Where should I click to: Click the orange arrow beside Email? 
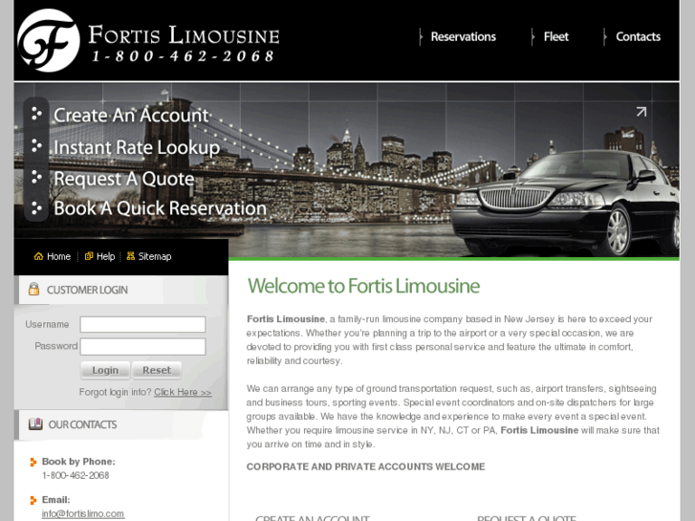(33, 500)
